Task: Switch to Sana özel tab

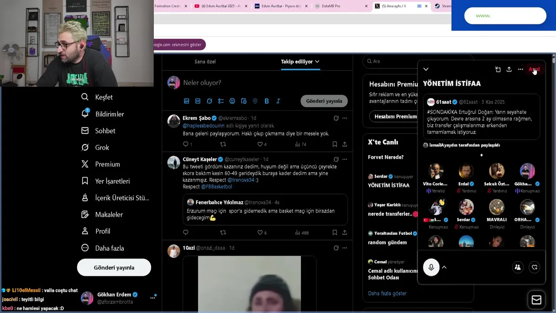Action: point(205,61)
